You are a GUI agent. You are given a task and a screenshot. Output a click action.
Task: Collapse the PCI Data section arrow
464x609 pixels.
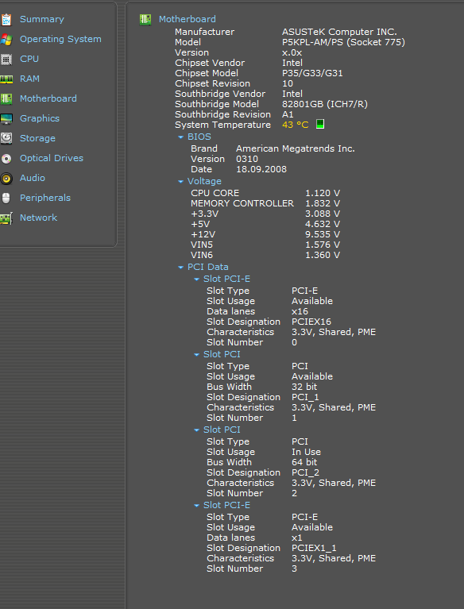180,268
